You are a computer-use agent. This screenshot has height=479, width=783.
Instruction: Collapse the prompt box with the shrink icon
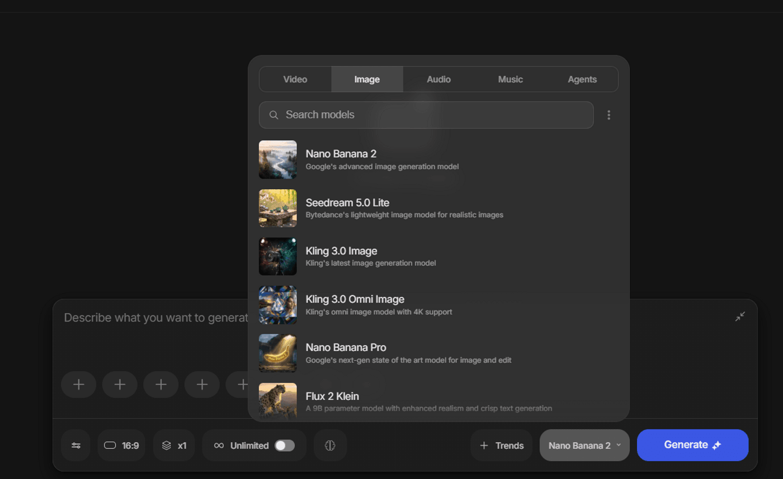pyautogui.click(x=740, y=317)
